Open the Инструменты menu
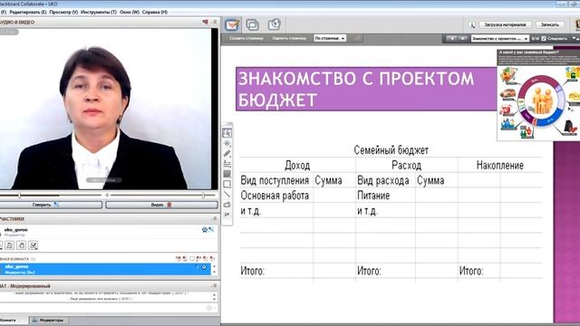The image size is (580, 326). point(99,12)
